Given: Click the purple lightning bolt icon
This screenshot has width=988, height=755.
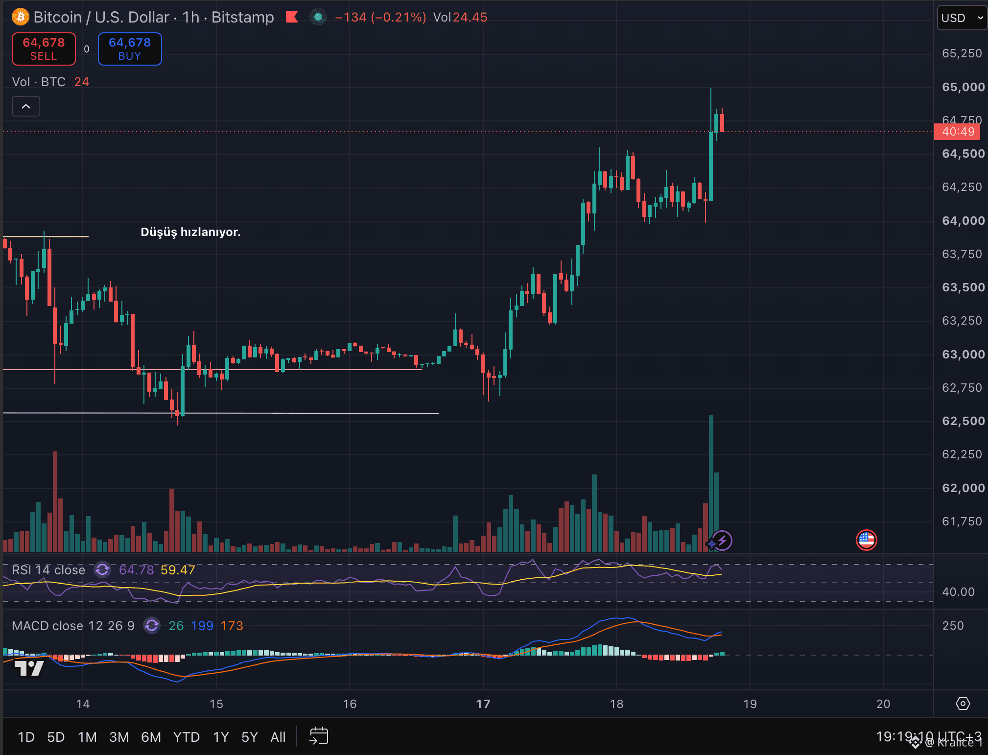Looking at the screenshot, I should pos(722,541).
